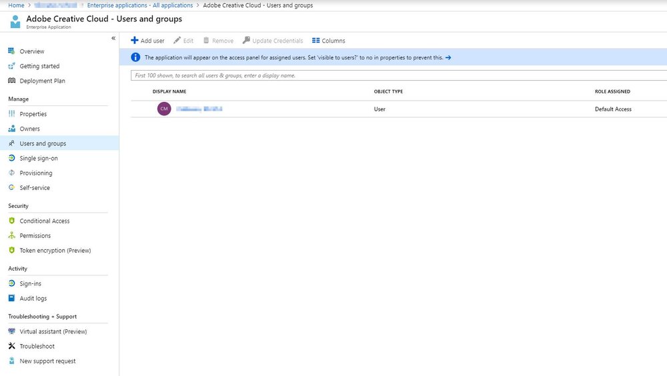Open the Getting started menu item

coord(39,66)
